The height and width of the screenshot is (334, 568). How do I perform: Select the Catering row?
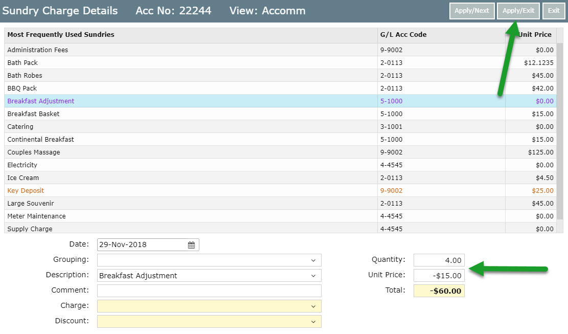(280, 126)
